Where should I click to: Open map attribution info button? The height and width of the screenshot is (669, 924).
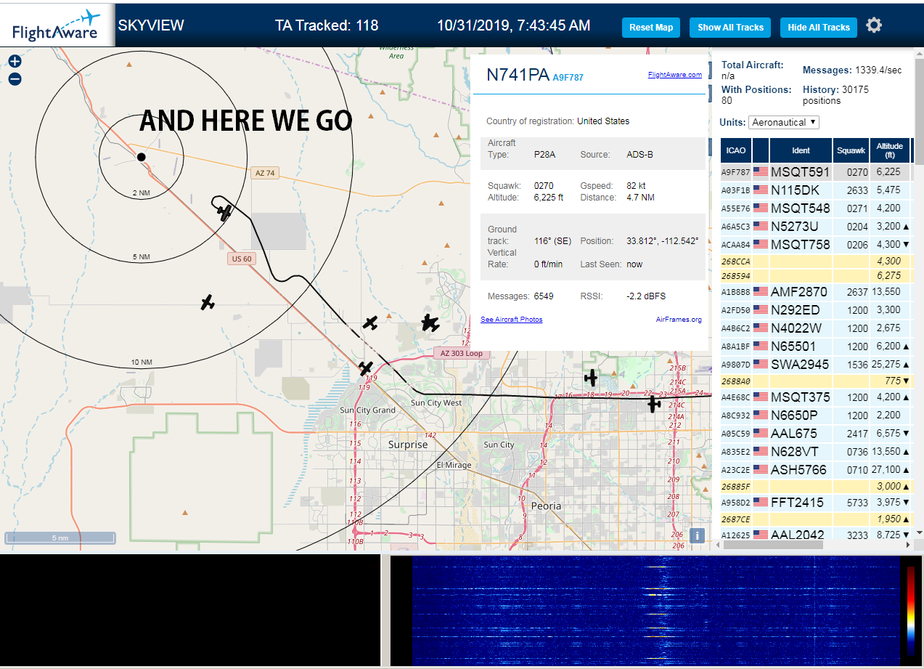pyautogui.click(x=697, y=535)
